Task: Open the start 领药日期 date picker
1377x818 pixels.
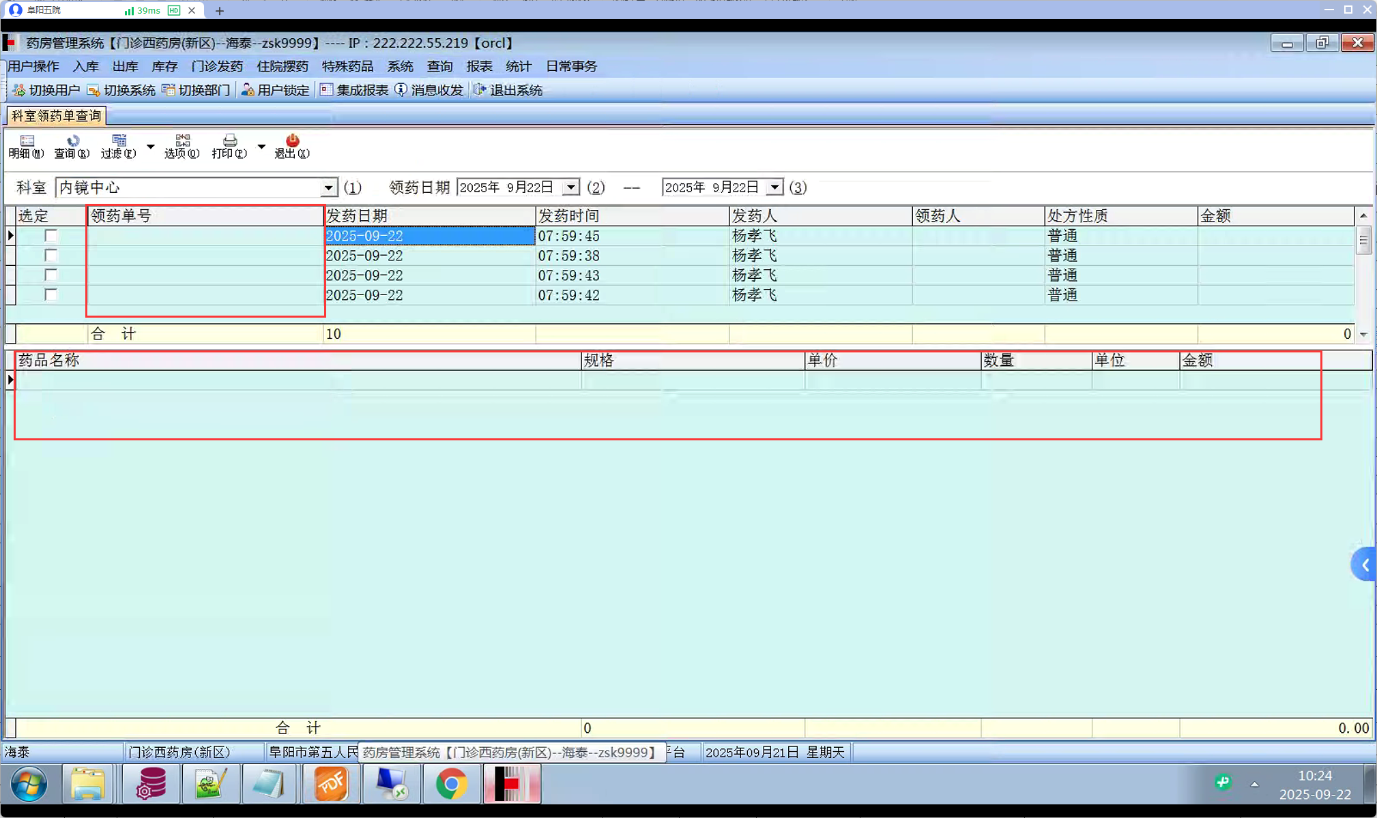Action: coord(571,187)
